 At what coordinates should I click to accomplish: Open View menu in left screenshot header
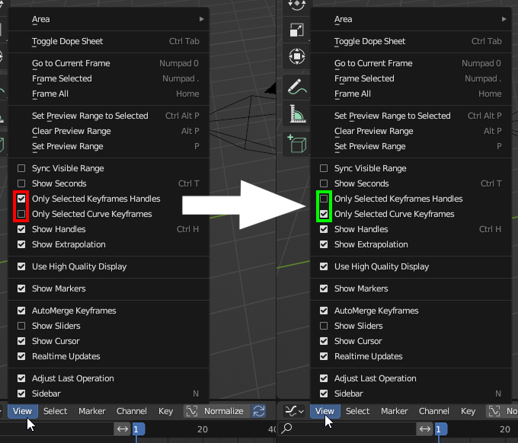[x=22, y=411]
